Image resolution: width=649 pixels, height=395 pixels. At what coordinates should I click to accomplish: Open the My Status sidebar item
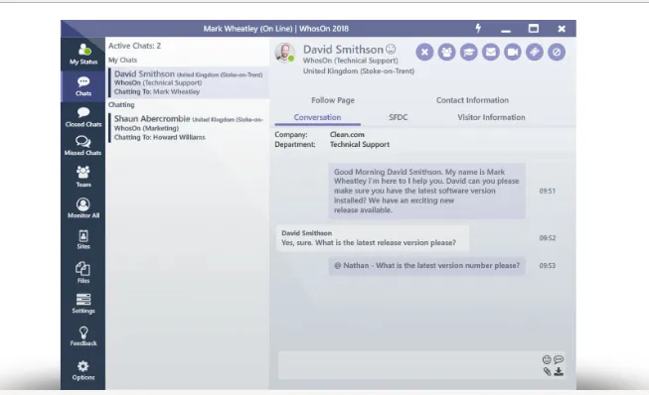pyautogui.click(x=83, y=55)
